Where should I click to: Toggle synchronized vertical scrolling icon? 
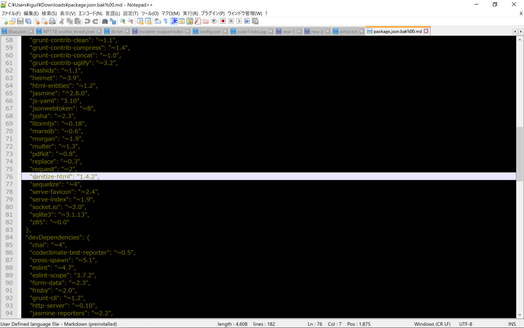tap(140, 21)
